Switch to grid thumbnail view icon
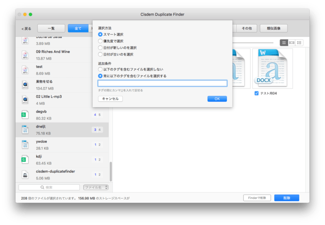325x225 pixels. 284,43
